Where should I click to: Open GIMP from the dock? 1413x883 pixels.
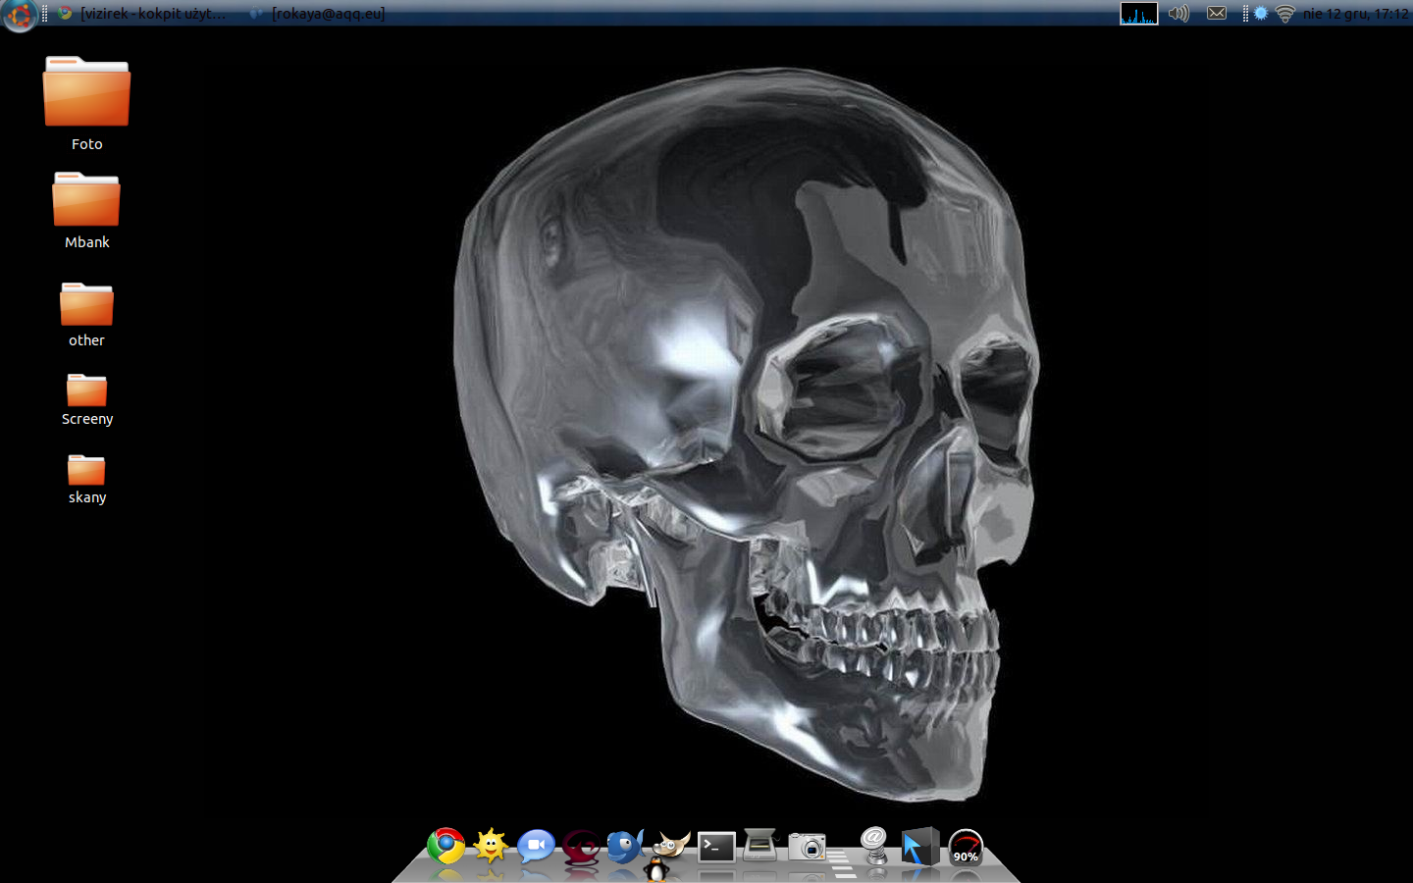pyautogui.click(x=671, y=844)
